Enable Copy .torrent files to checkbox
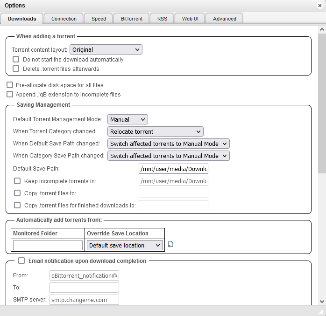 coord(17,193)
